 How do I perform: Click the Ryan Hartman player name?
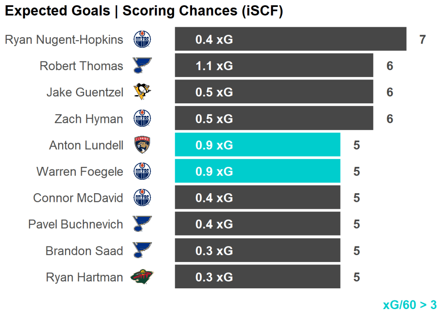(84, 277)
